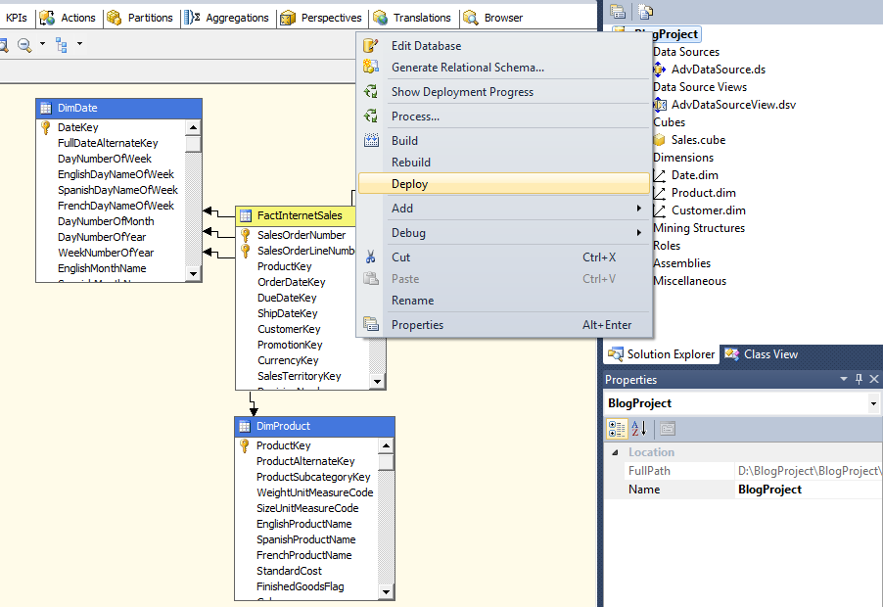Click the Date.dim dimension icon
This screenshot has width=883, height=607.
tap(659, 175)
